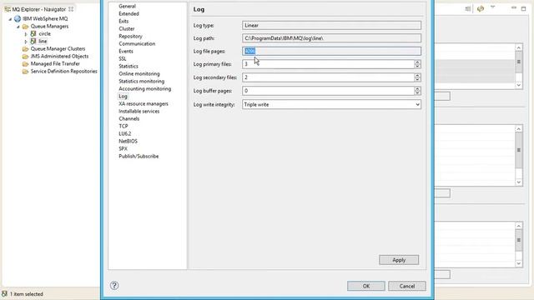
Task: Click the Log path field
Action: tap(331, 38)
